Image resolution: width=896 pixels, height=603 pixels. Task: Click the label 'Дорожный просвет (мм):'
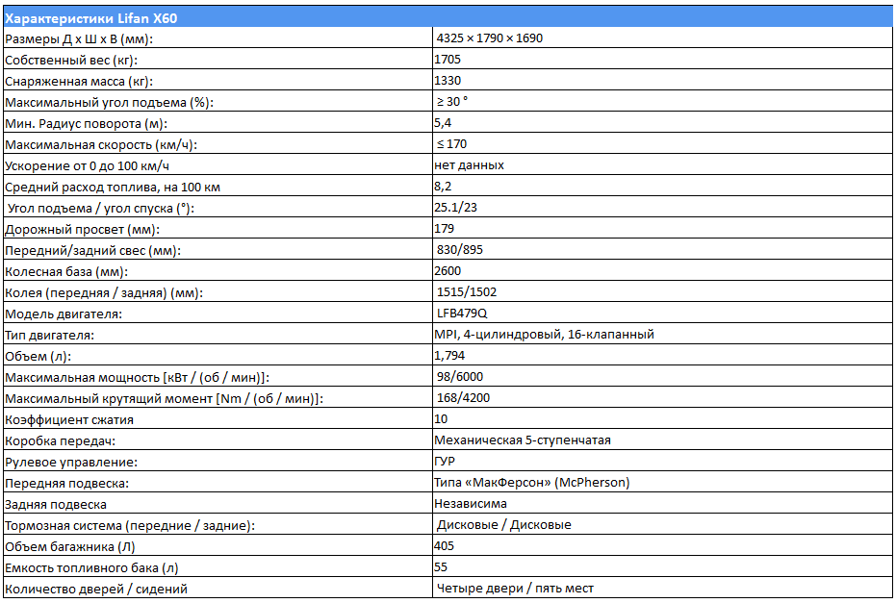[x=83, y=229]
